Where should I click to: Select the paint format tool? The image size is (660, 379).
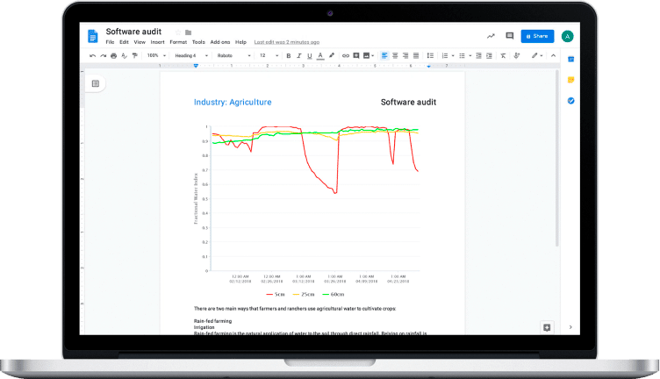pos(134,55)
